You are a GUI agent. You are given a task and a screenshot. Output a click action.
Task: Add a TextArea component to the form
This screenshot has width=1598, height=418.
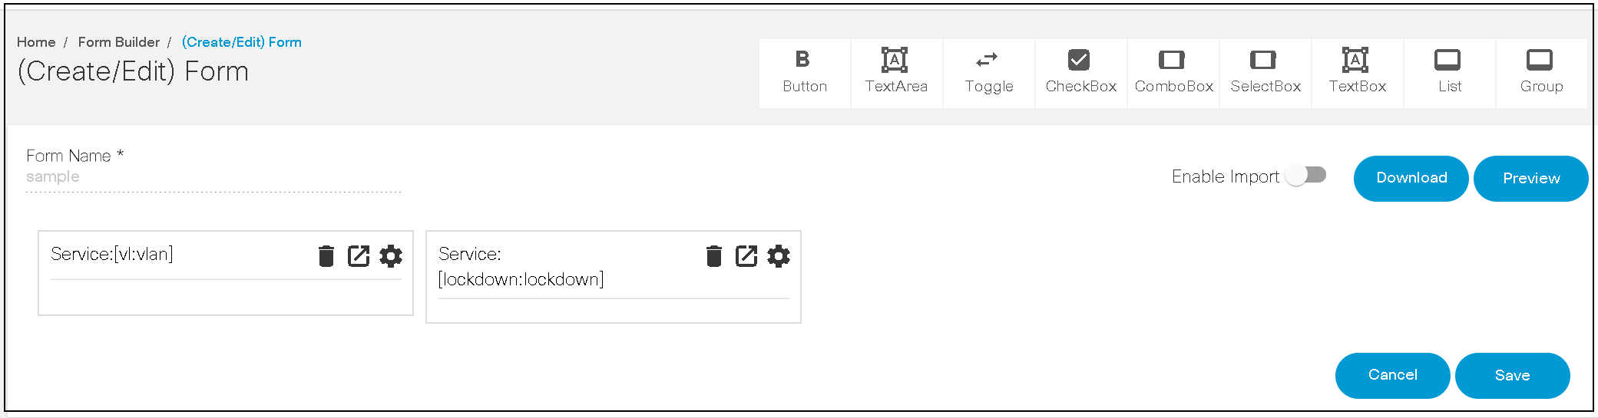coord(896,72)
